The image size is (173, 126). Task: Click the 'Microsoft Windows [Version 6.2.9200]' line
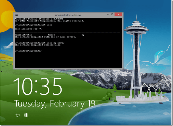point(39,19)
